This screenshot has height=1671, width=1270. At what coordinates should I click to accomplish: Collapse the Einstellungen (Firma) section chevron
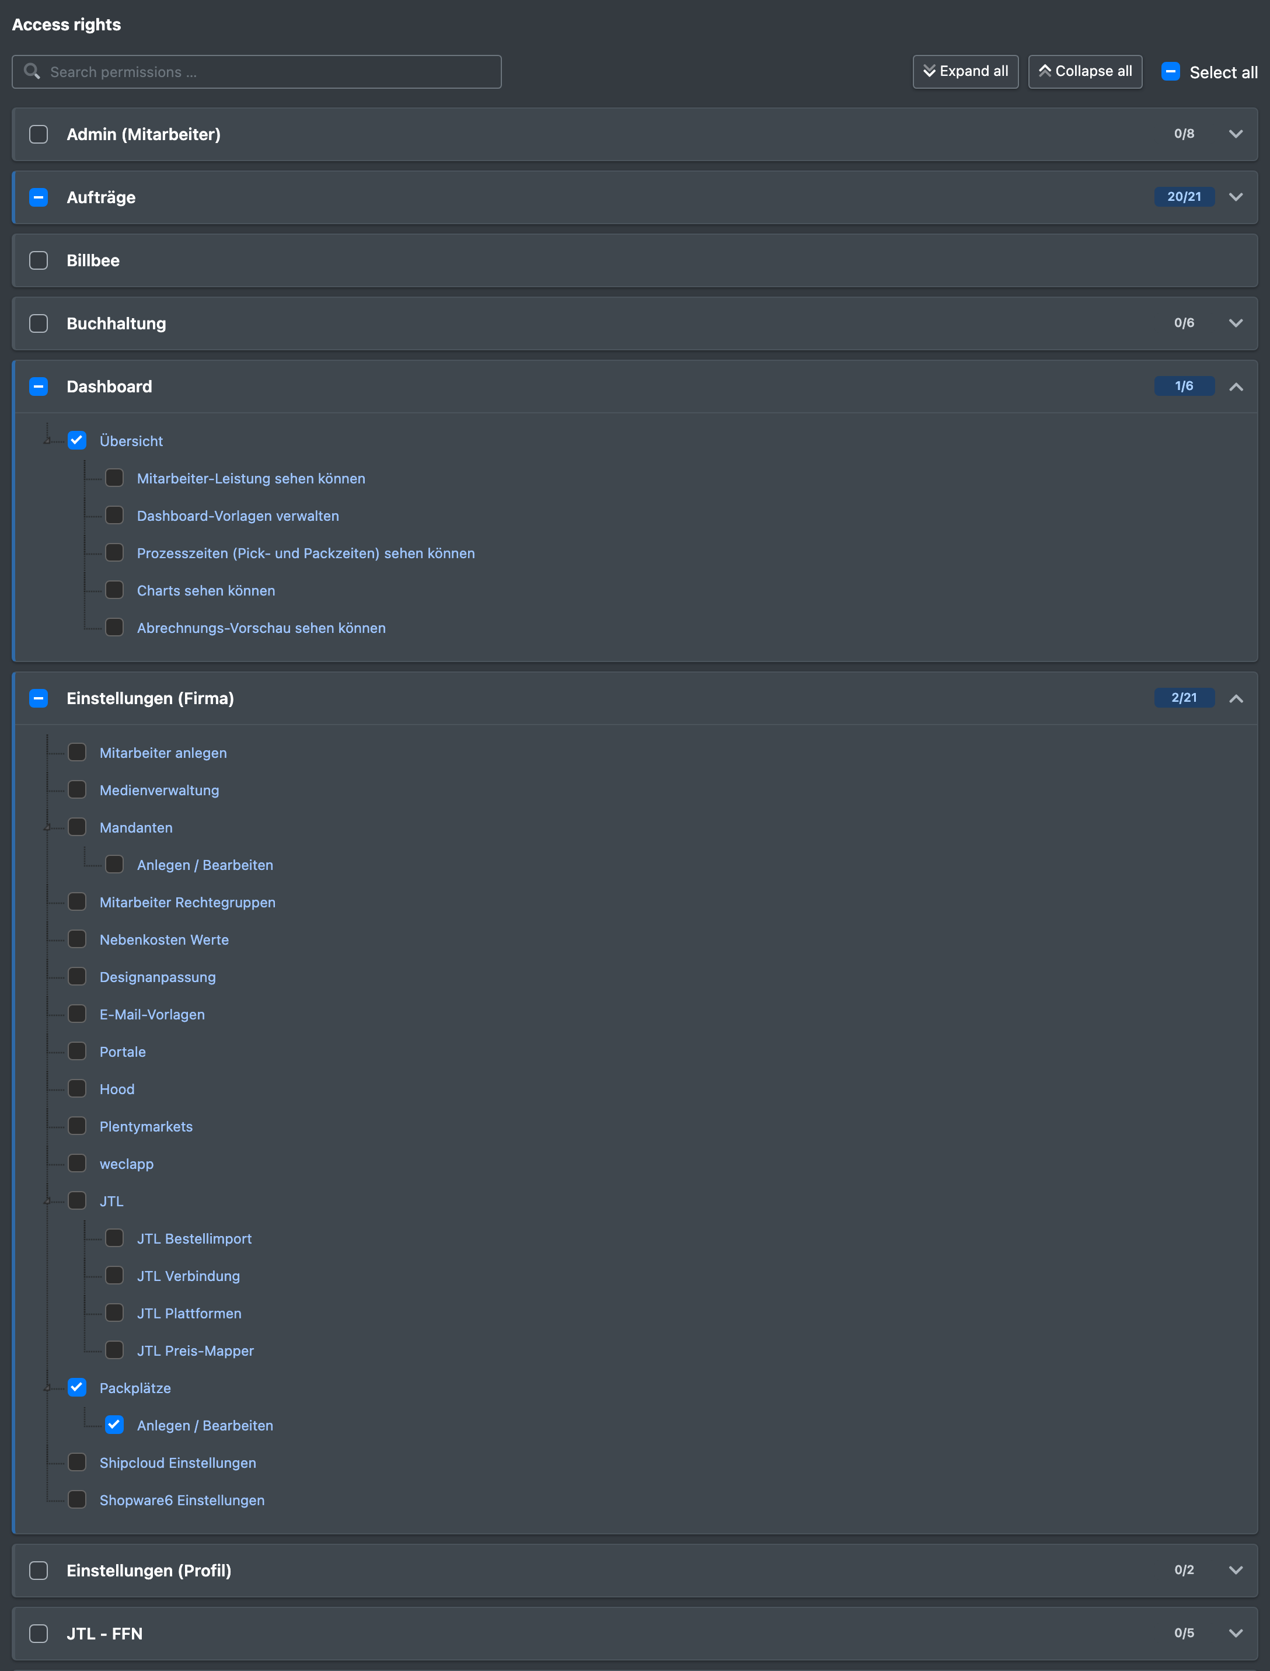click(1235, 699)
